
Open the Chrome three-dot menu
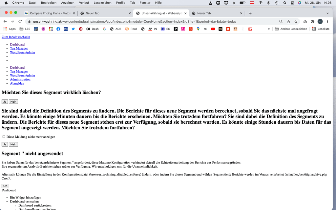(x=328, y=21)
